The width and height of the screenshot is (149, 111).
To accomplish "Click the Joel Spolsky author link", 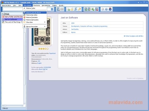I will [x=75, y=29].
